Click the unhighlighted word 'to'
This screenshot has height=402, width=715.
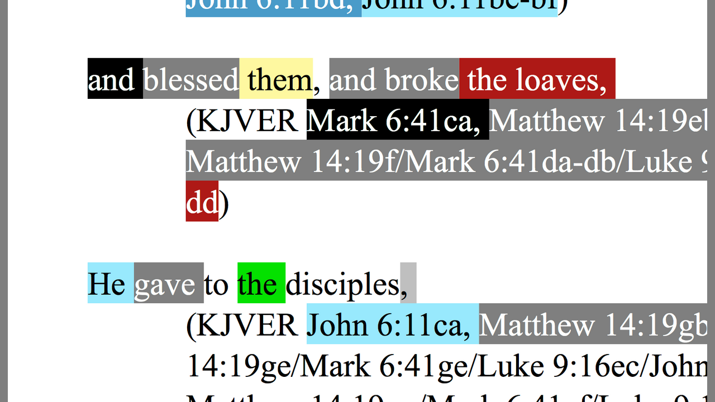[x=216, y=283]
